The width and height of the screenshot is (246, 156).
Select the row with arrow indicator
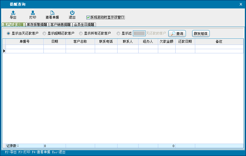(x=4, y=51)
